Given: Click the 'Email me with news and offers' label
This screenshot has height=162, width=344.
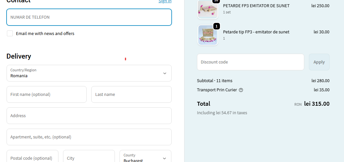Looking at the screenshot, I should tap(45, 33).
